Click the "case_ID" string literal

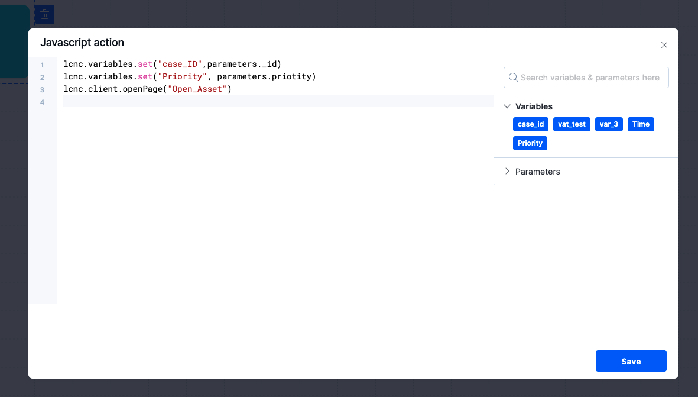tap(180, 64)
